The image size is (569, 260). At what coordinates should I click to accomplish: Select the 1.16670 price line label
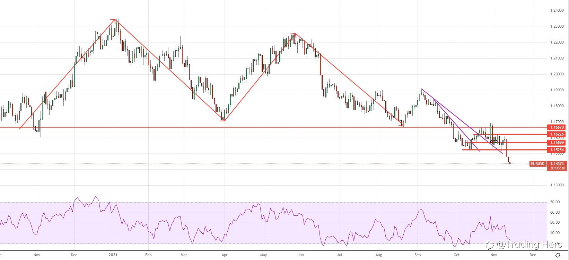click(557, 127)
